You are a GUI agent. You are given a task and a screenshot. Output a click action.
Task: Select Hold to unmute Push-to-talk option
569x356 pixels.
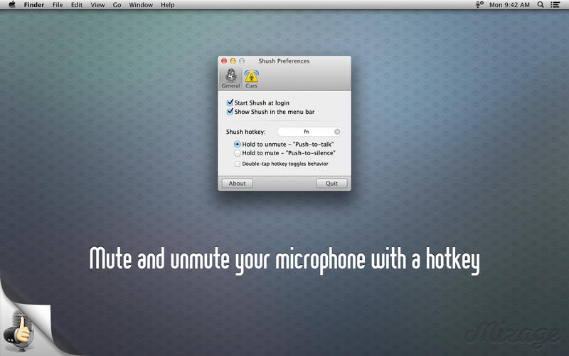(x=238, y=144)
